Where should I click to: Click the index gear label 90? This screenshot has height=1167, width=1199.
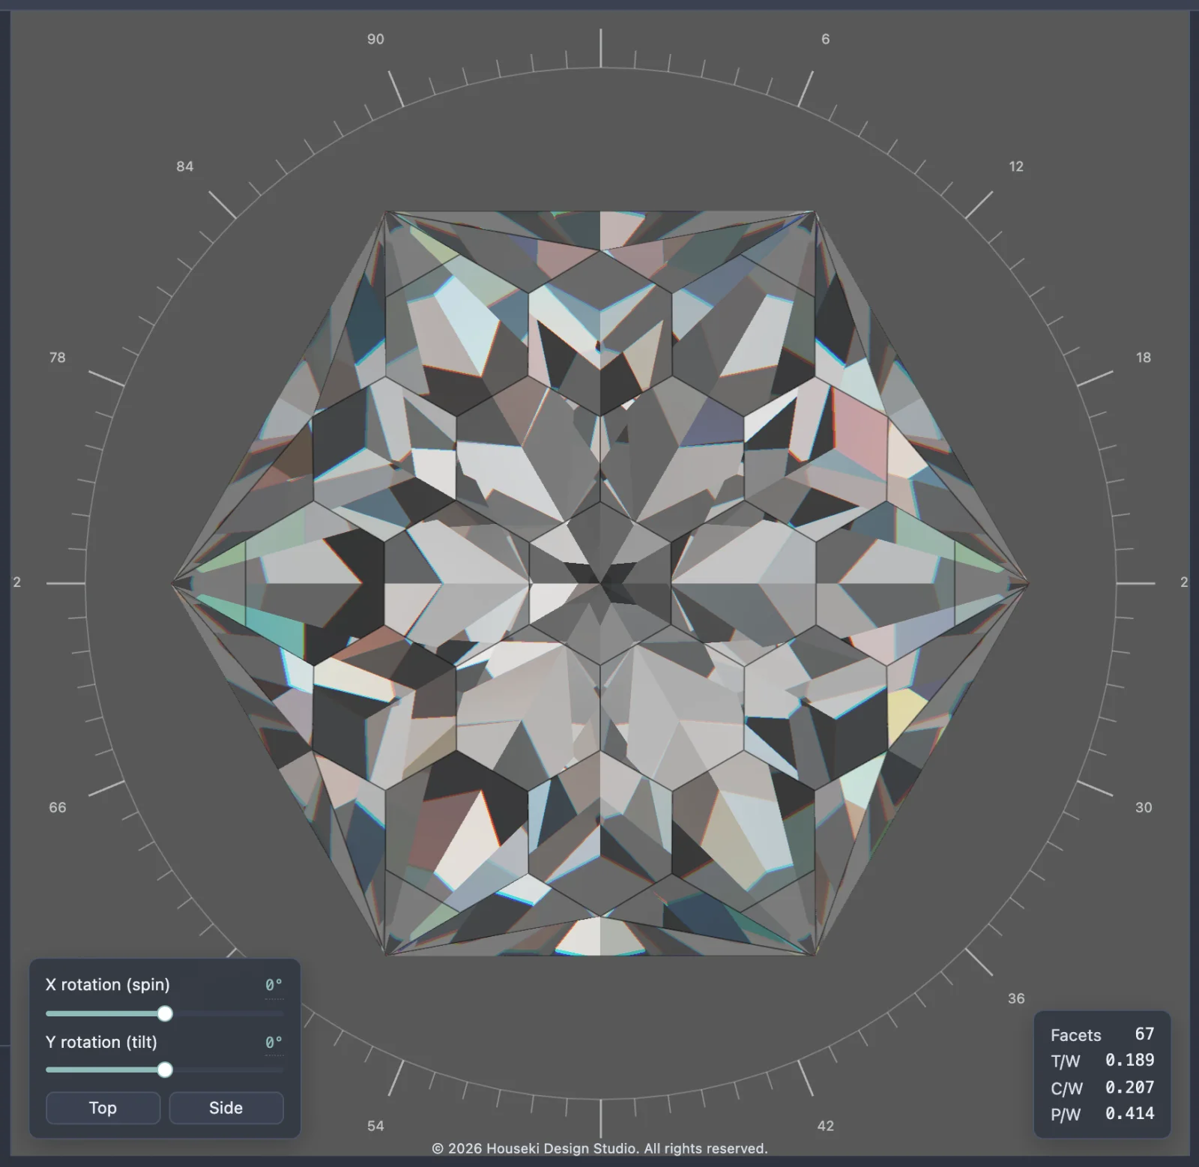click(x=375, y=39)
